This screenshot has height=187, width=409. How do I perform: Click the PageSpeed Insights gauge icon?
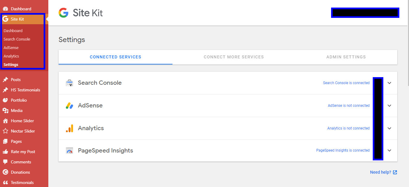(x=69, y=151)
